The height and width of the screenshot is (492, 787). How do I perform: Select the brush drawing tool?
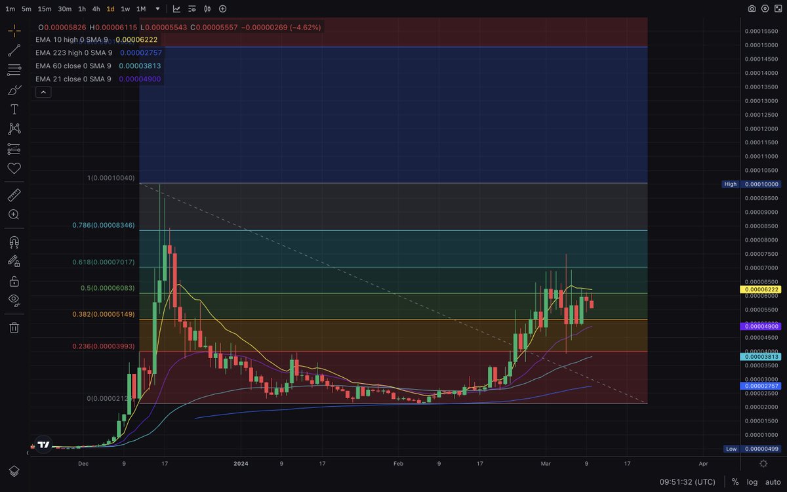[14, 90]
